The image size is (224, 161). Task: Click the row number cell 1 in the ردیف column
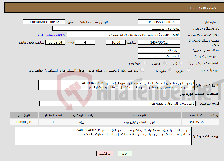coord(215,122)
